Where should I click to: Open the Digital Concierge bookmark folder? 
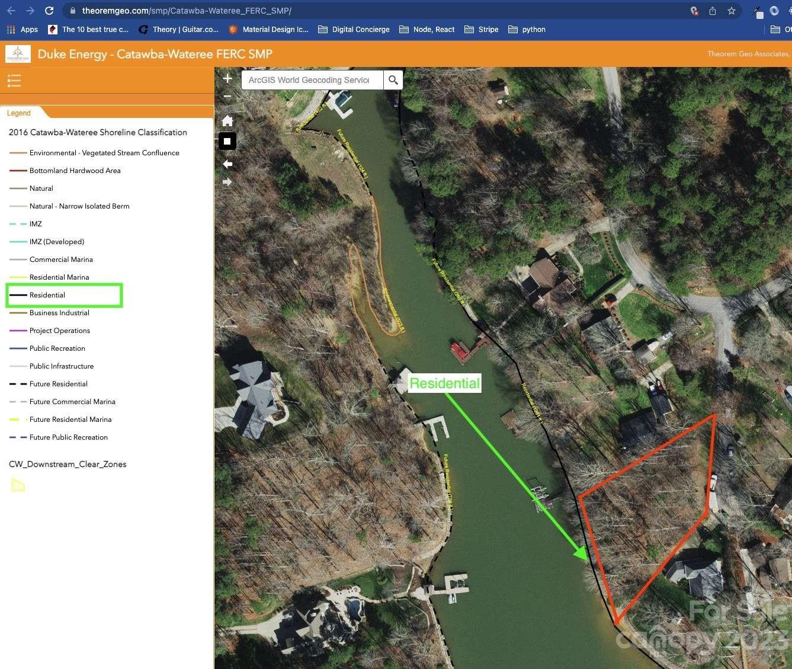pyautogui.click(x=354, y=29)
